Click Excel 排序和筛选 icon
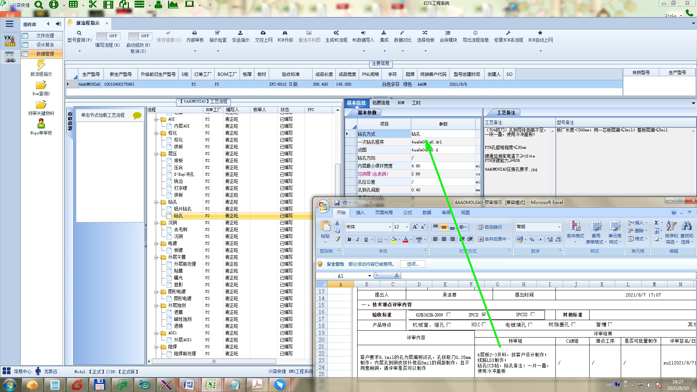The height and width of the screenshot is (392, 697). [x=671, y=226]
